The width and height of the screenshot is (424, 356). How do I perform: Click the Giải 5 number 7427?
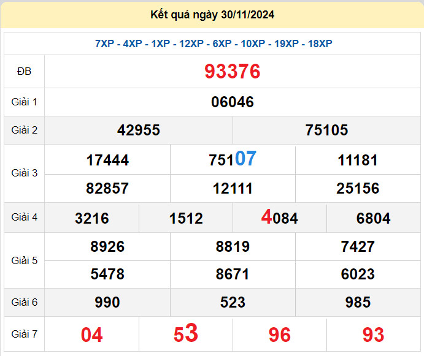[x=358, y=246]
